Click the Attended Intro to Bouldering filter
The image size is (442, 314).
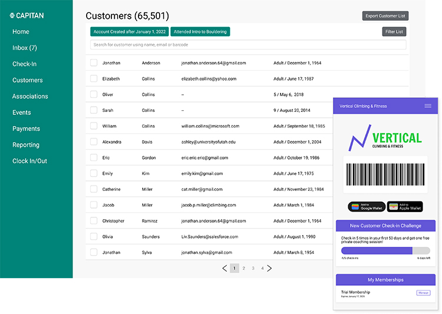pyautogui.click(x=200, y=32)
